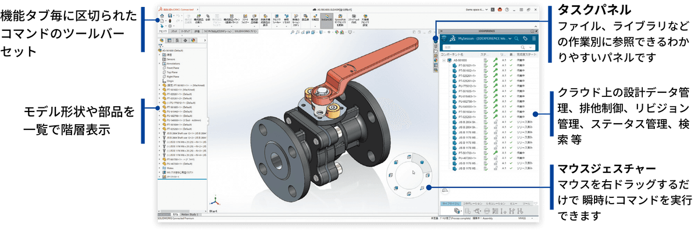Click the Zoom to Fit magnifier icon
The image size is (698, 231).
click(x=293, y=33)
